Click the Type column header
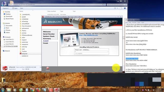Screen dimensions: 164x92 pyautogui.click(x=61, y=11)
